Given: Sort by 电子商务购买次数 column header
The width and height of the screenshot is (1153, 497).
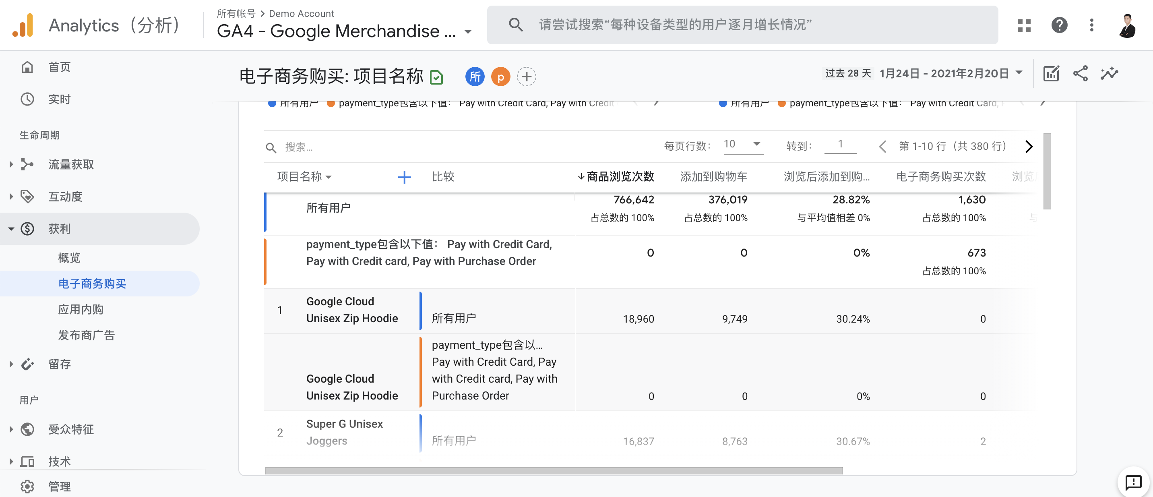Looking at the screenshot, I should (941, 177).
